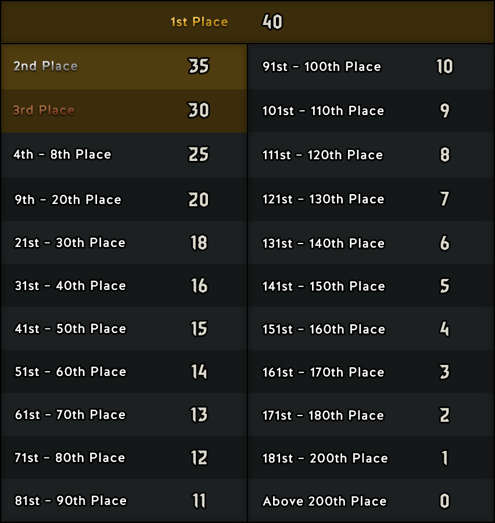
Task: Select the 3rd Place entry
Action: coord(124,111)
